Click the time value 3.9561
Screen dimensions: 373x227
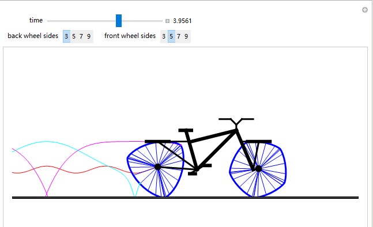(x=182, y=21)
